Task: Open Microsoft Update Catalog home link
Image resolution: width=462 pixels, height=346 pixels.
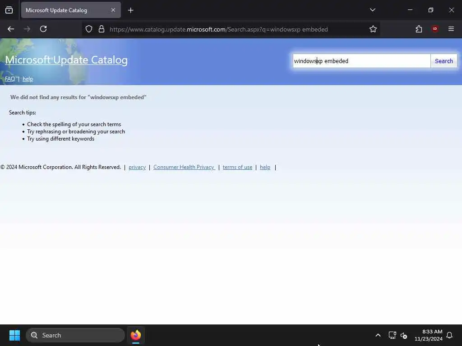Action: click(x=66, y=60)
